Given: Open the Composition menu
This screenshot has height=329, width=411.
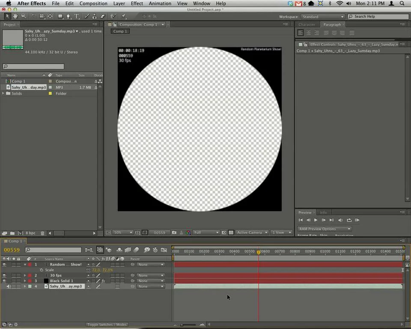Looking at the screenshot, I should pos(93,3).
